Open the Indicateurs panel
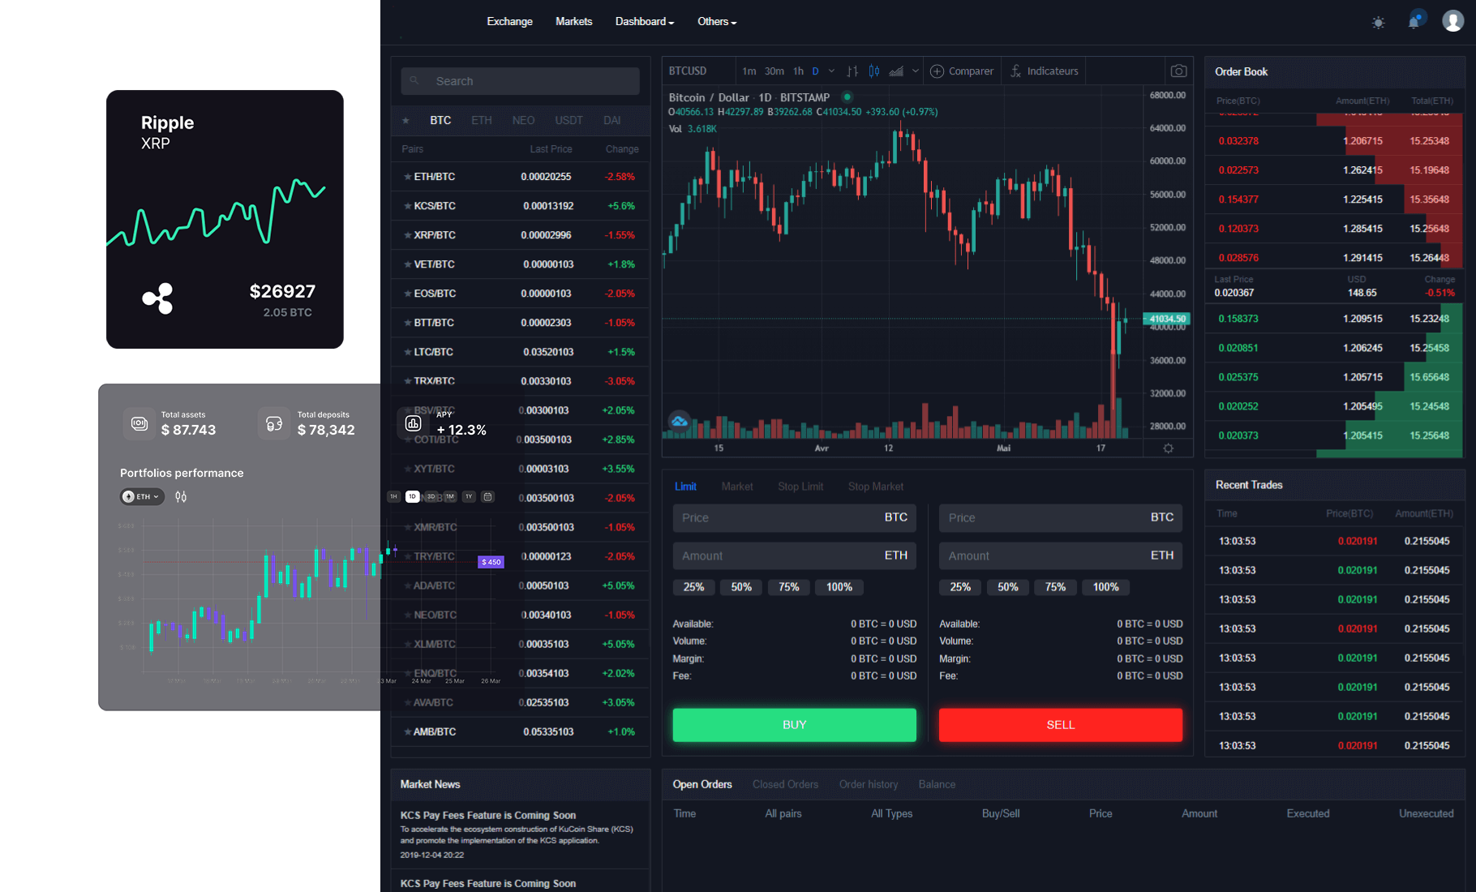 click(x=1045, y=71)
